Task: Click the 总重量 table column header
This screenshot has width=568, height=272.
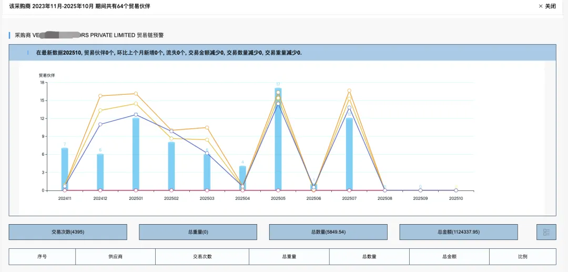Action: [289, 257]
